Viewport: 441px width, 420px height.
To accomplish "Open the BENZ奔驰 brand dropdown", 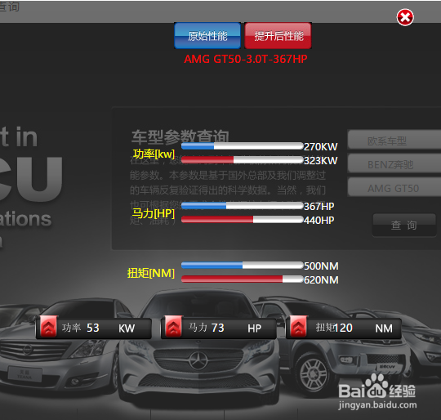I will (394, 163).
